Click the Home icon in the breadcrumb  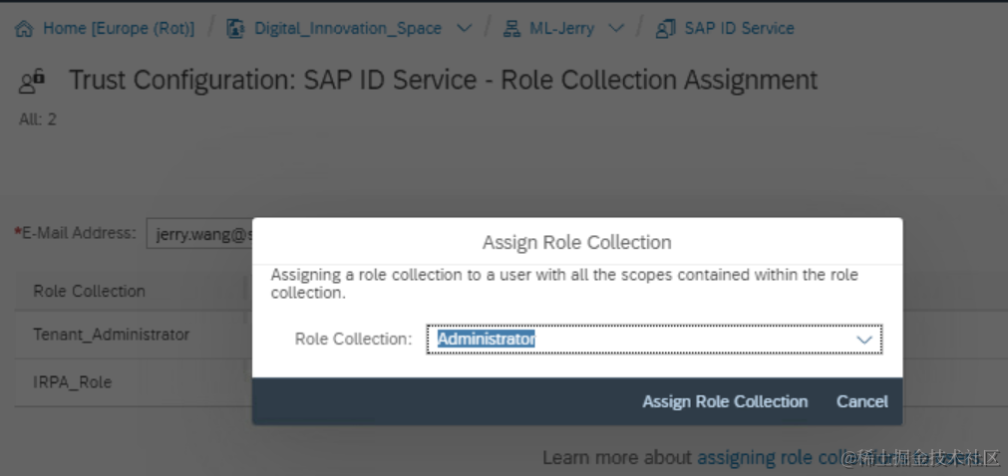(x=25, y=28)
